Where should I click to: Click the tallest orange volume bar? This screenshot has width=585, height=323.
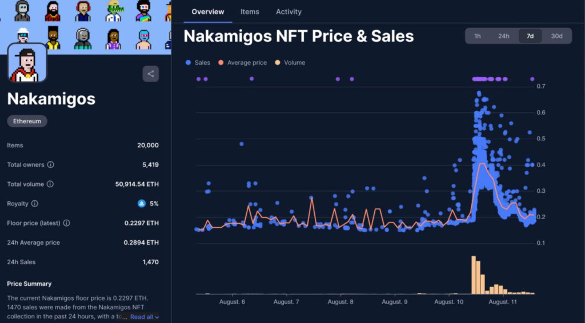point(474,275)
